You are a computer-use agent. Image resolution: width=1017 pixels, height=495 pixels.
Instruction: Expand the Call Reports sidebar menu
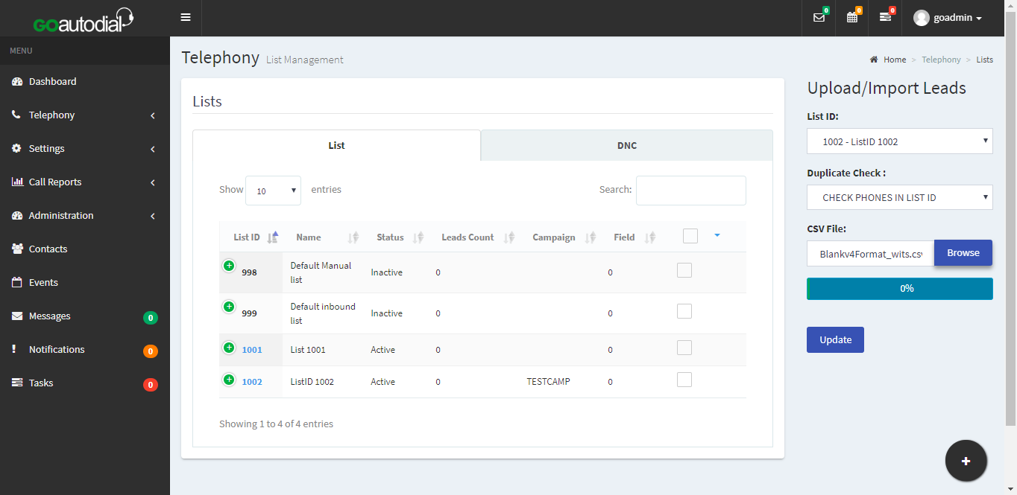(x=85, y=182)
